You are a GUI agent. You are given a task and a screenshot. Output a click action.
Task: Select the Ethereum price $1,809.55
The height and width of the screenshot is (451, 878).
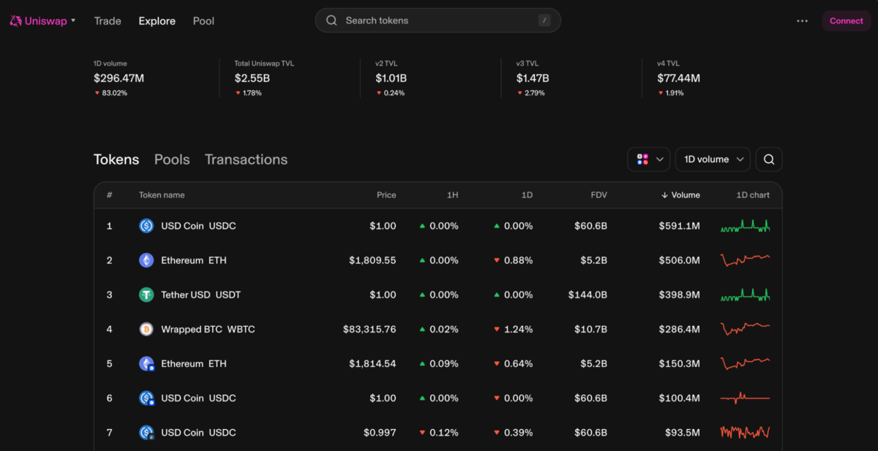(372, 260)
